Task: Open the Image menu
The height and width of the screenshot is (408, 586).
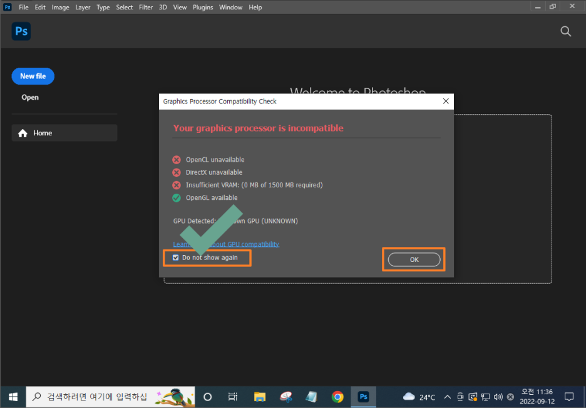Action: pyautogui.click(x=60, y=7)
